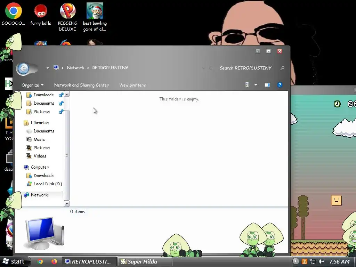The image size is (356, 267).
Task: Switch to the Super Hilda taskbar window
Action: point(145,261)
